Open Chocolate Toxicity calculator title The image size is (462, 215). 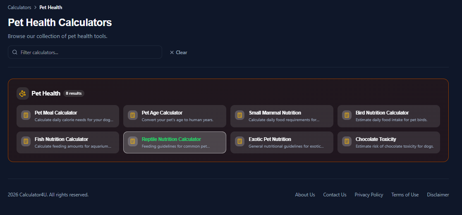point(376,139)
